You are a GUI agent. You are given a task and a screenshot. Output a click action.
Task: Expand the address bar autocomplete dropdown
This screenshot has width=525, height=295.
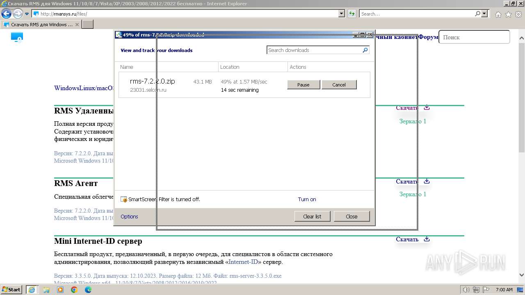[x=342, y=14]
